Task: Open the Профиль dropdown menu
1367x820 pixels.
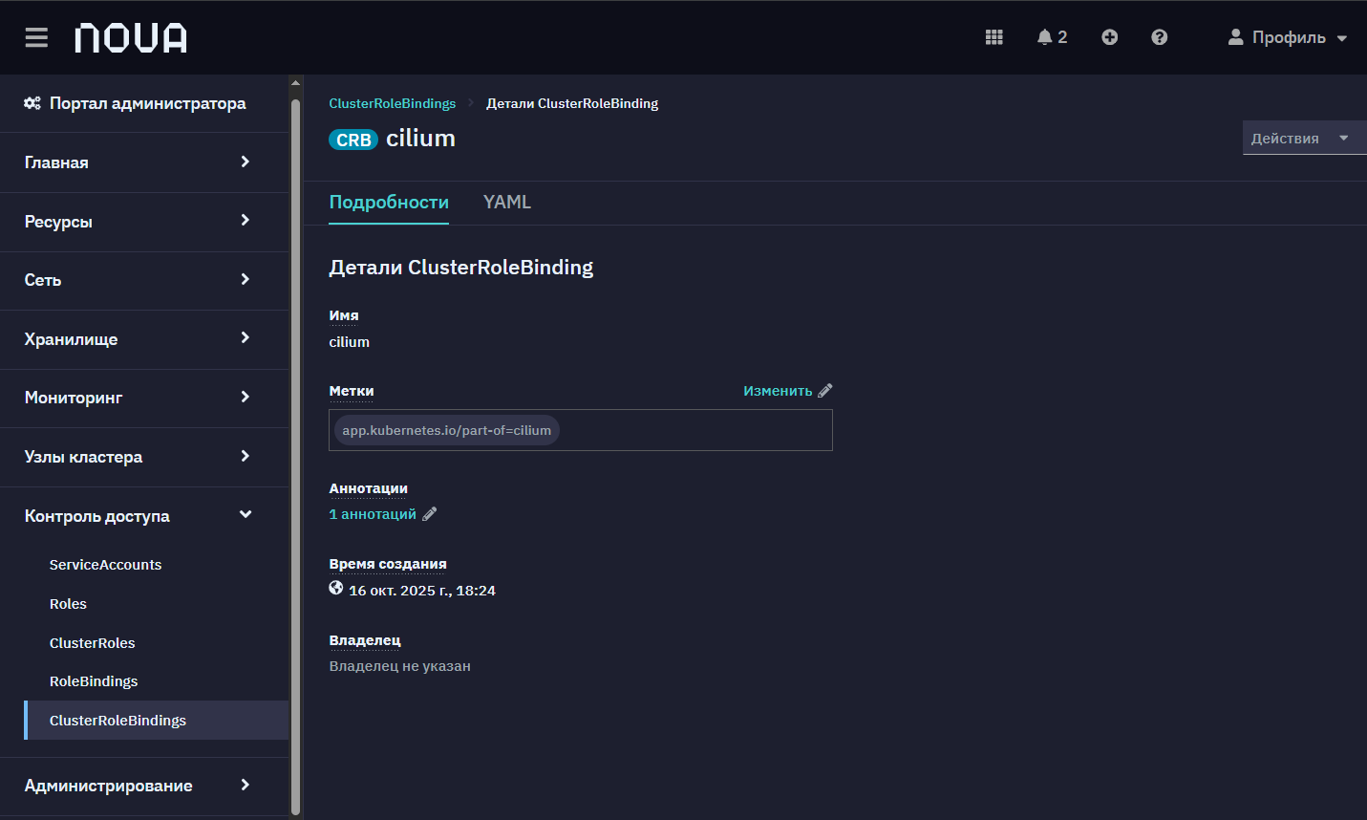Action: [x=1288, y=37]
